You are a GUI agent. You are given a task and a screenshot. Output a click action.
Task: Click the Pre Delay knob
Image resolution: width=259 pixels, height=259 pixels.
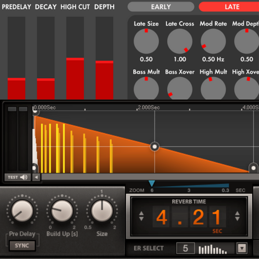pyautogui.click(x=22, y=210)
